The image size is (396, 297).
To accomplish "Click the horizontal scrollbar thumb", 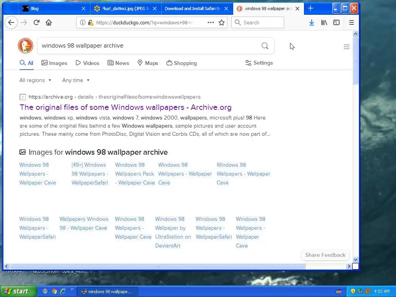I will pyautogui.click(x=158, y=266).
